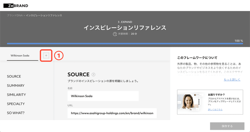Open the 詳しくはこちら upgrade link
Viewport: 250px width, 132px height.
[215, 110]
